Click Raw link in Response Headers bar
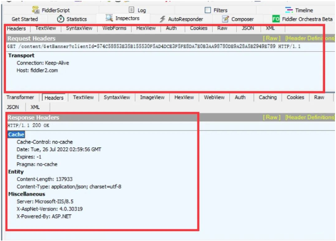336x241 pixels. pyautogui.click(x=272, y=117)
